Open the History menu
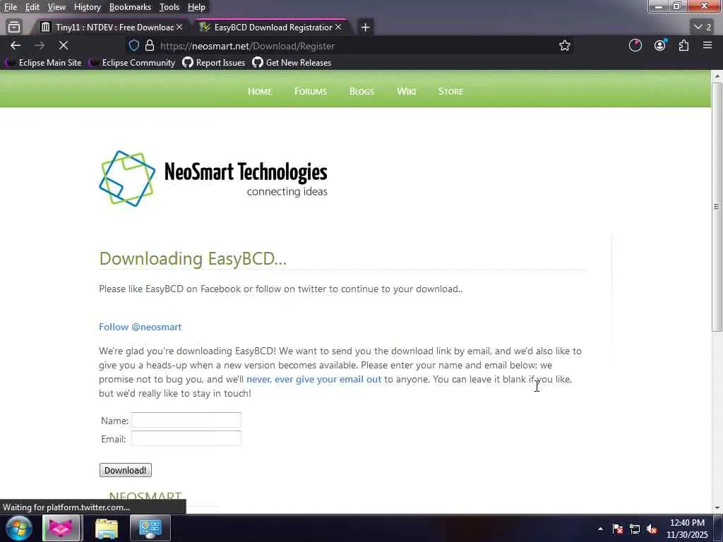 click(87, 7)
